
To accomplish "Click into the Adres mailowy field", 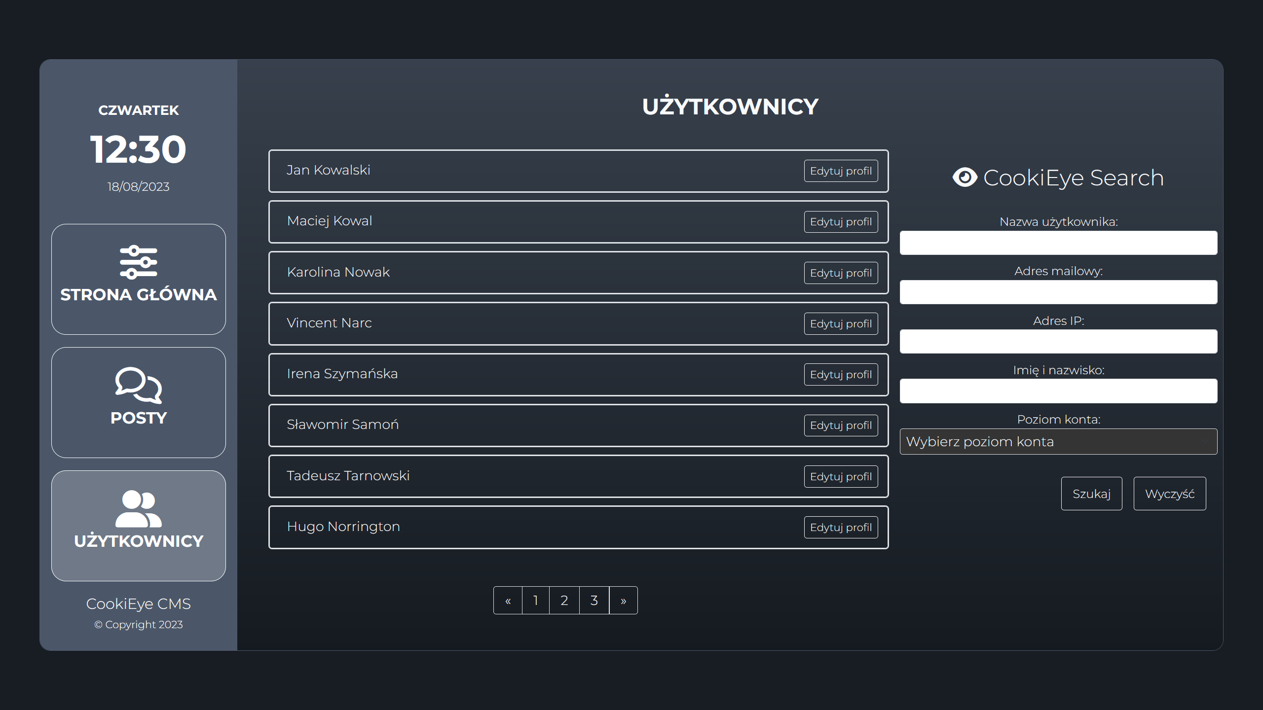I will (x=1058, y=292).
